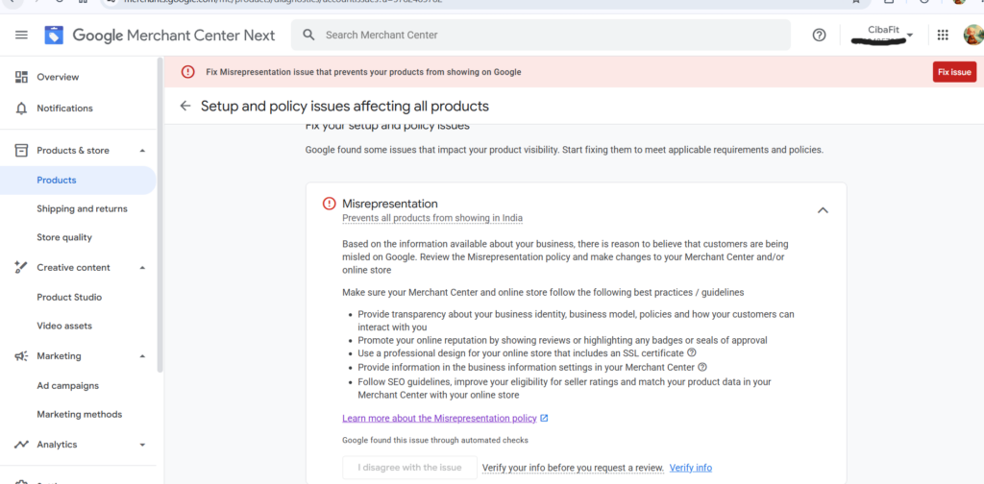Open the Help question mark icon
Viewport: 984px width, 484px height.
pos(819,36)
